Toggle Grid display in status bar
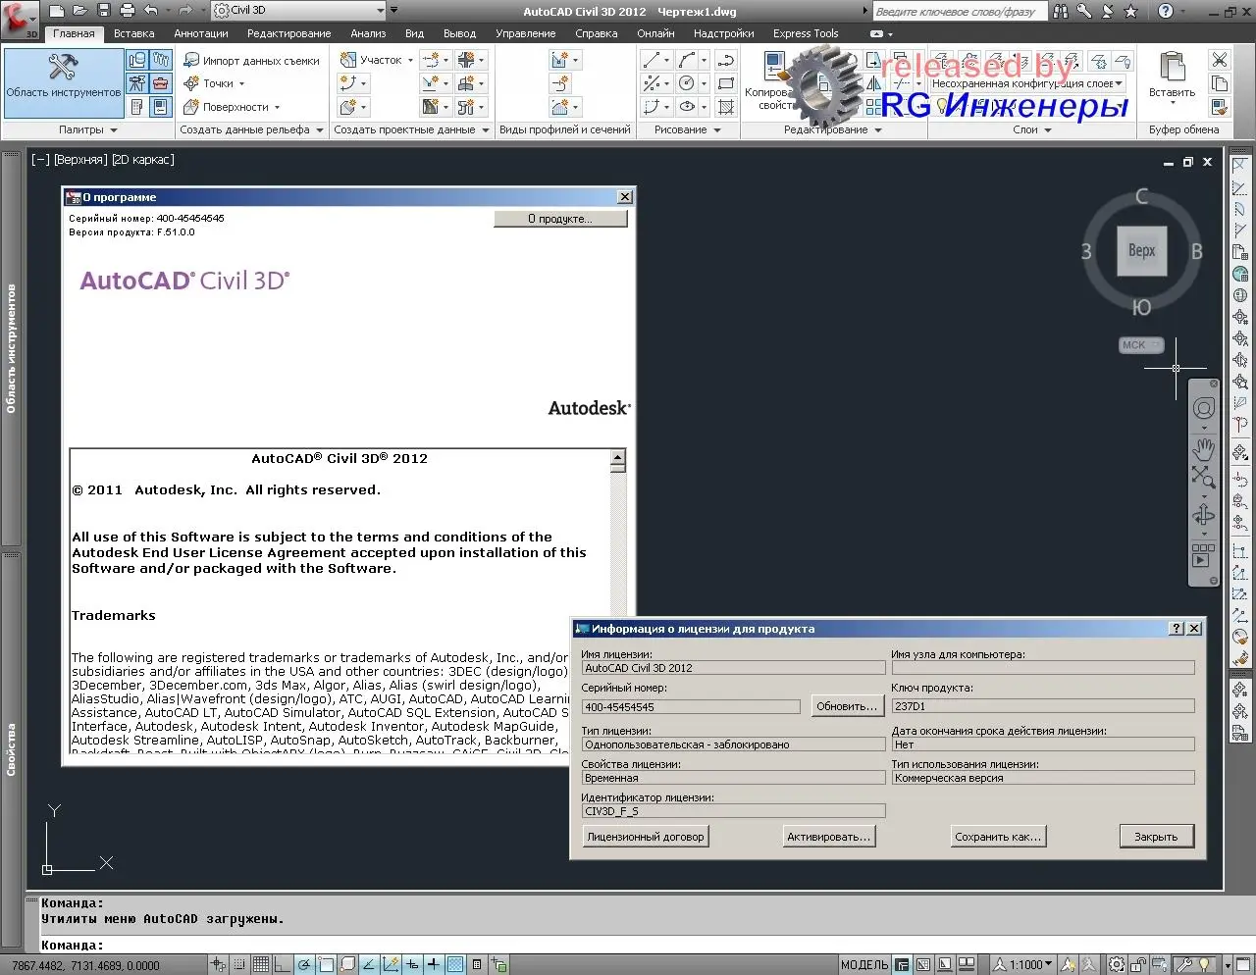This screenshot has width=1256, height=975. tap(261, 965)
